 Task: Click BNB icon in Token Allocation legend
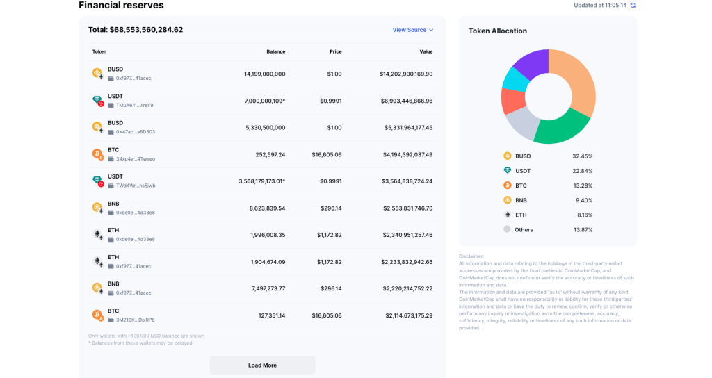coord(507,200)
